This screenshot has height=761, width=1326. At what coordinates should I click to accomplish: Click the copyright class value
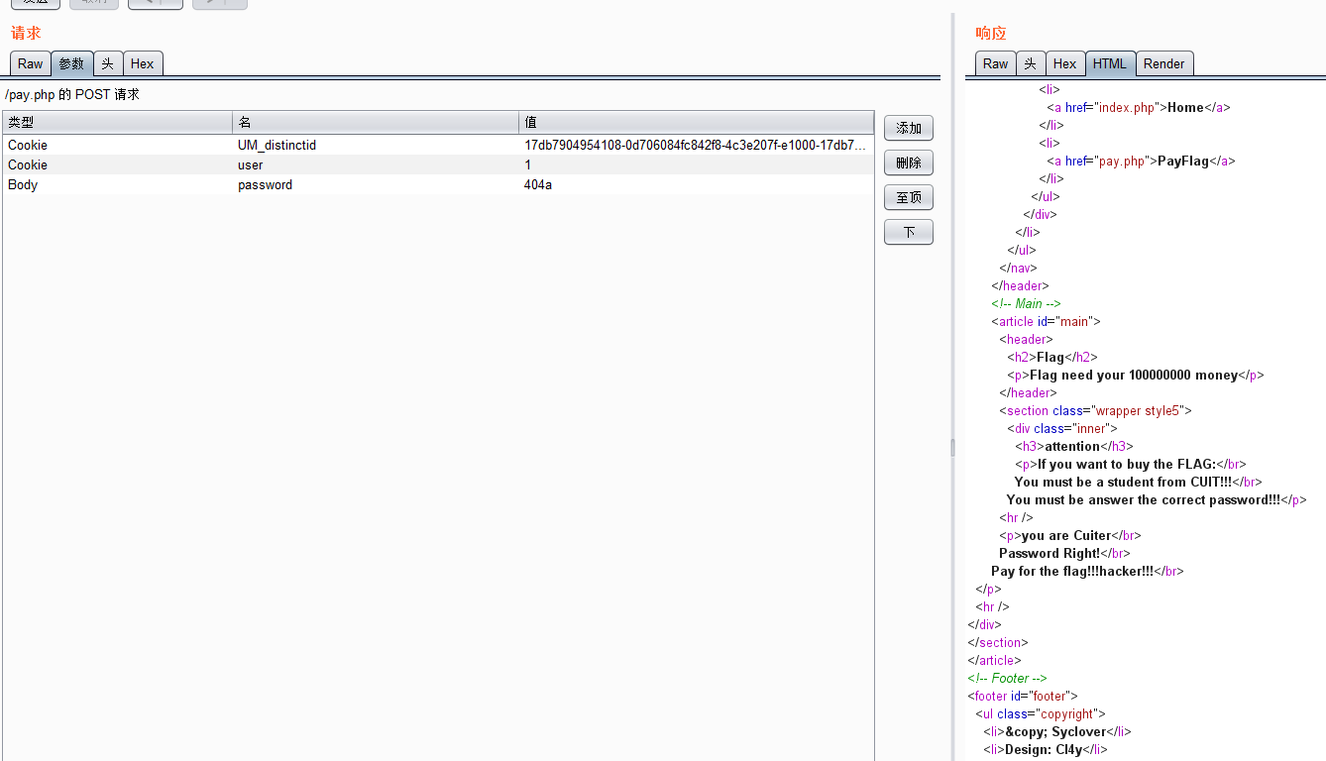[1065, 713]
